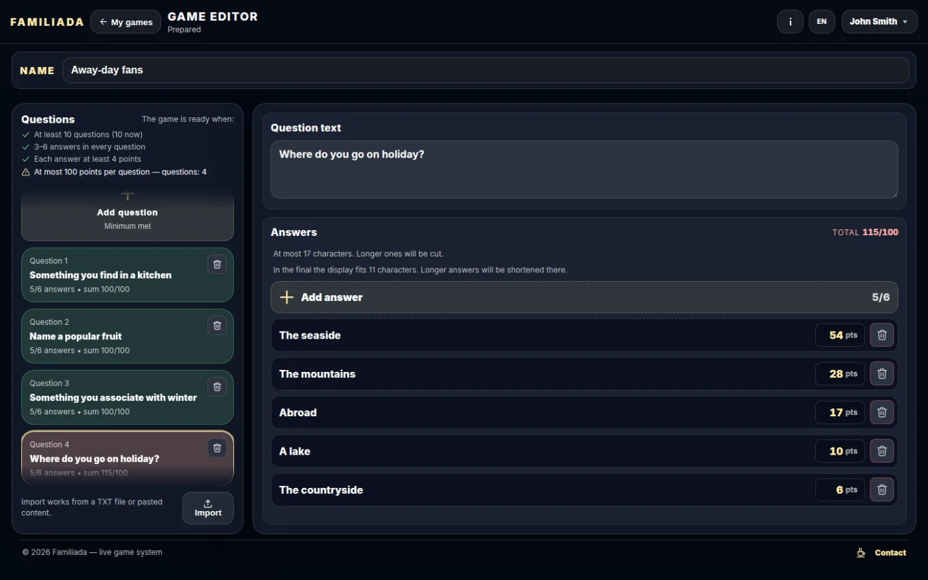Open the info button in the header
Image resolution: width=928 pixels, height=580 pixels.
(x=790, y=22)
